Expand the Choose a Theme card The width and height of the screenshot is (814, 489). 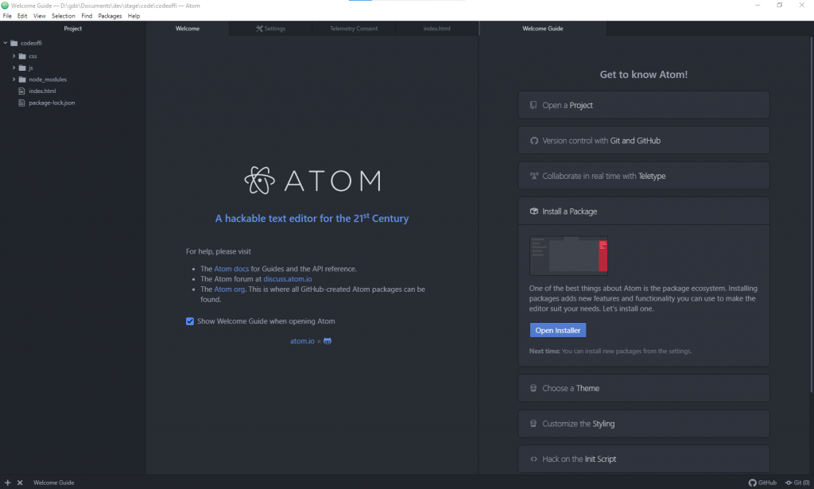pyautogui.click(x=644, y=388)
